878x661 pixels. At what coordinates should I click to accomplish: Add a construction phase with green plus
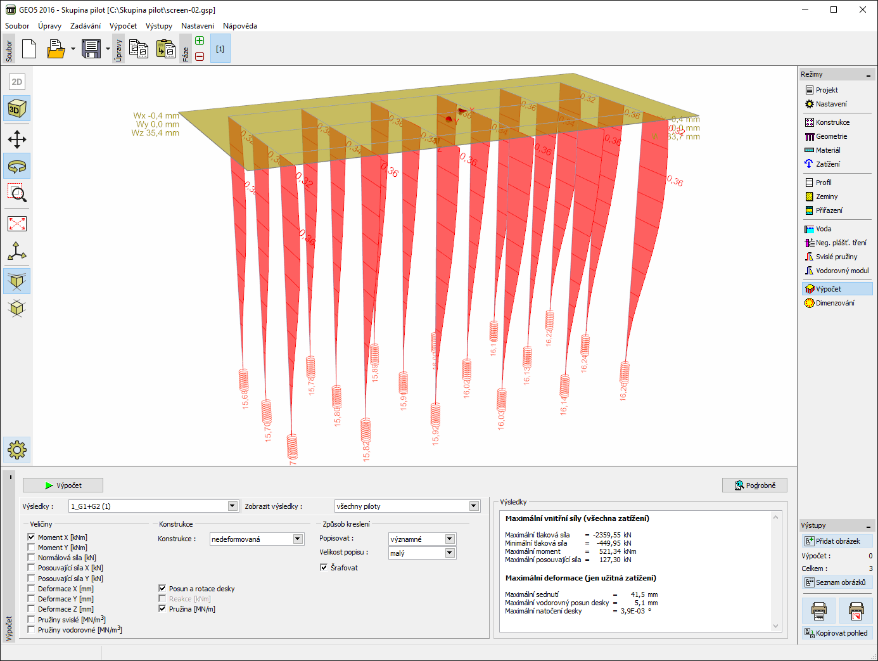click(200, 41)
